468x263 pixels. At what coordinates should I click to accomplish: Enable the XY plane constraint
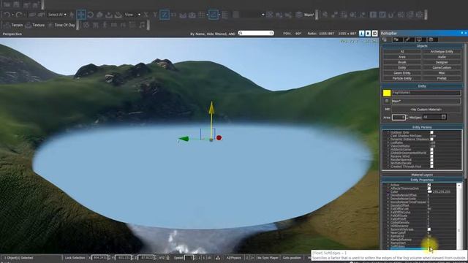coord(174,15)
